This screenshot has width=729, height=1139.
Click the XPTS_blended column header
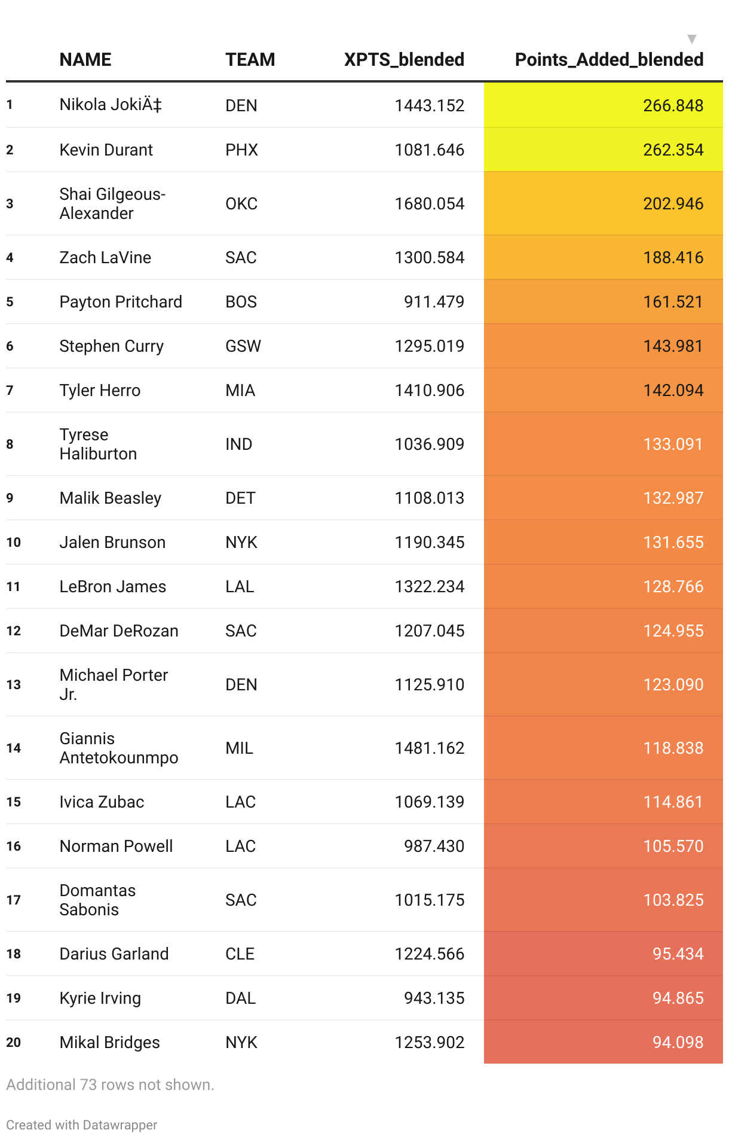click(x=404, y=60)
